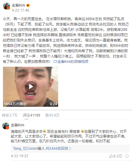Click the commenter name 金瀚Kim
Image resolution: width=132 pixels, height=161 pixels.
tap(17, 125)
